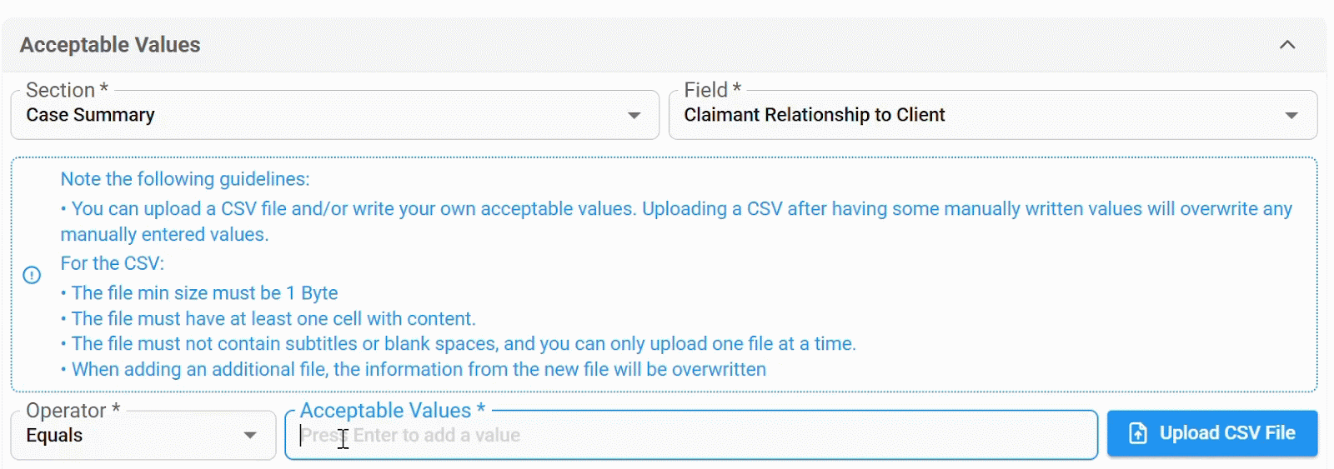Screen dimensions: 1334x469
Task: Click the upload document icon on CSV button
Action: click(1138, 433)
